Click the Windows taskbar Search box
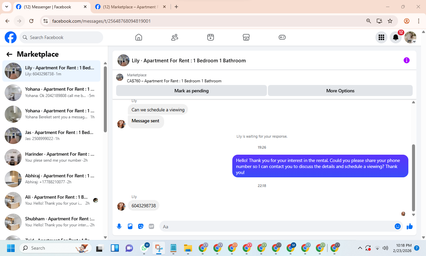Image resolution: width=426 pixels, height=256 pixels. pyautogui.click(x=56, y=248)
